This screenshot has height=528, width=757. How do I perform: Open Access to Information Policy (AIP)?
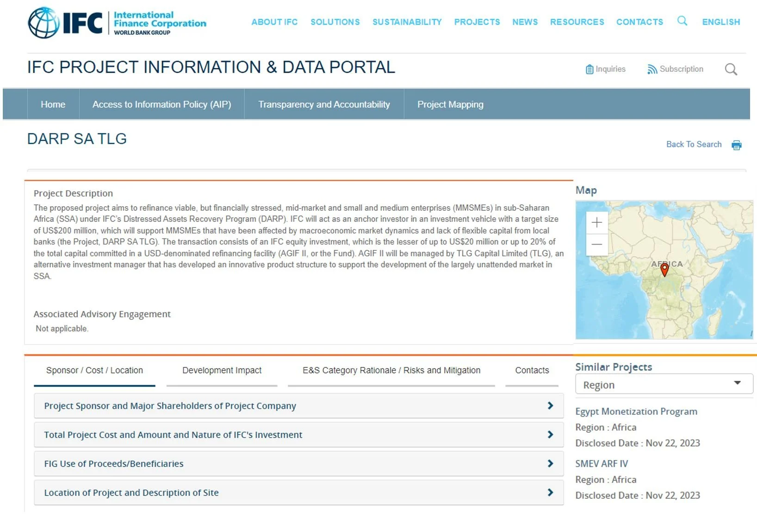pyautogui.click(x=162, y=104)
